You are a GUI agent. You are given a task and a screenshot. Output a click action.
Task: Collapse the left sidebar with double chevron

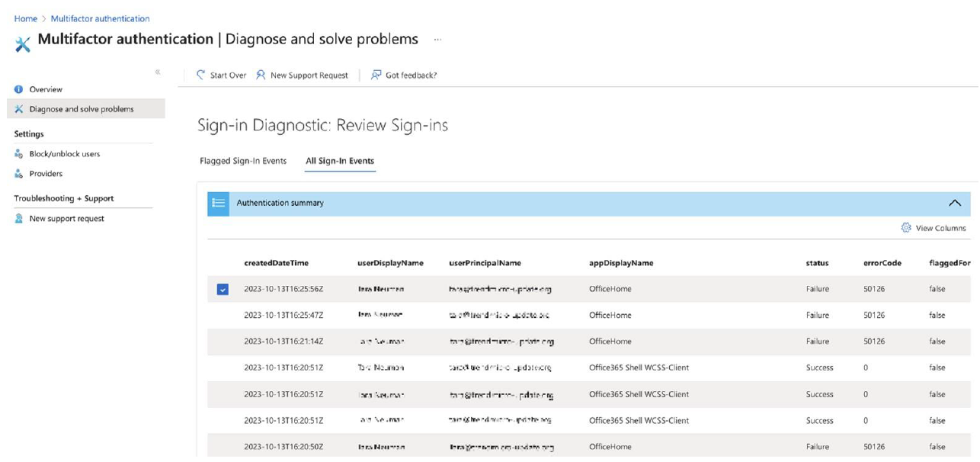coord(158,72)
